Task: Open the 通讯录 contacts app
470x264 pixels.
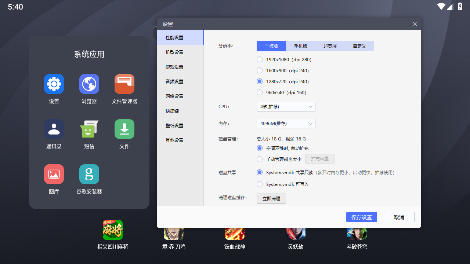Action: coord(54,129)
